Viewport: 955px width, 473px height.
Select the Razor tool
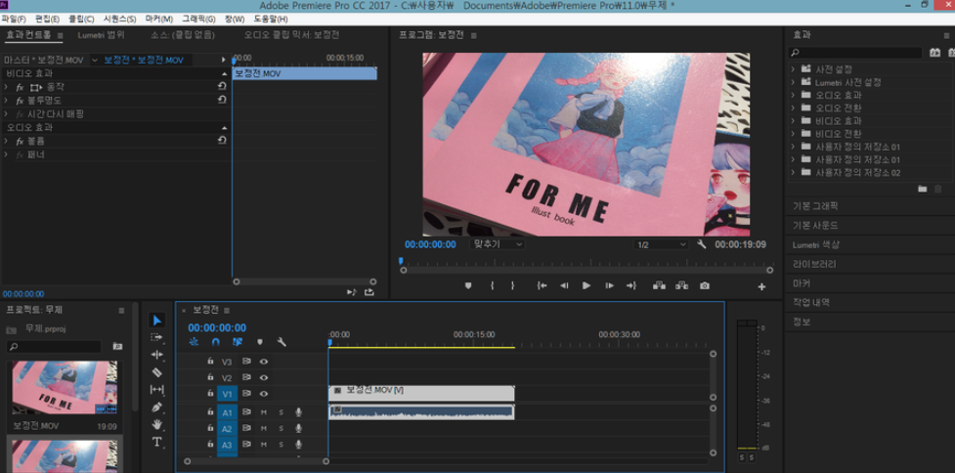click(157, 372)
